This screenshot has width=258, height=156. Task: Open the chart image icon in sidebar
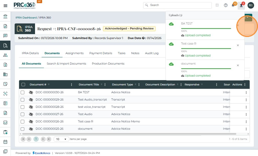pyautogui.click(x=5, y=123)
